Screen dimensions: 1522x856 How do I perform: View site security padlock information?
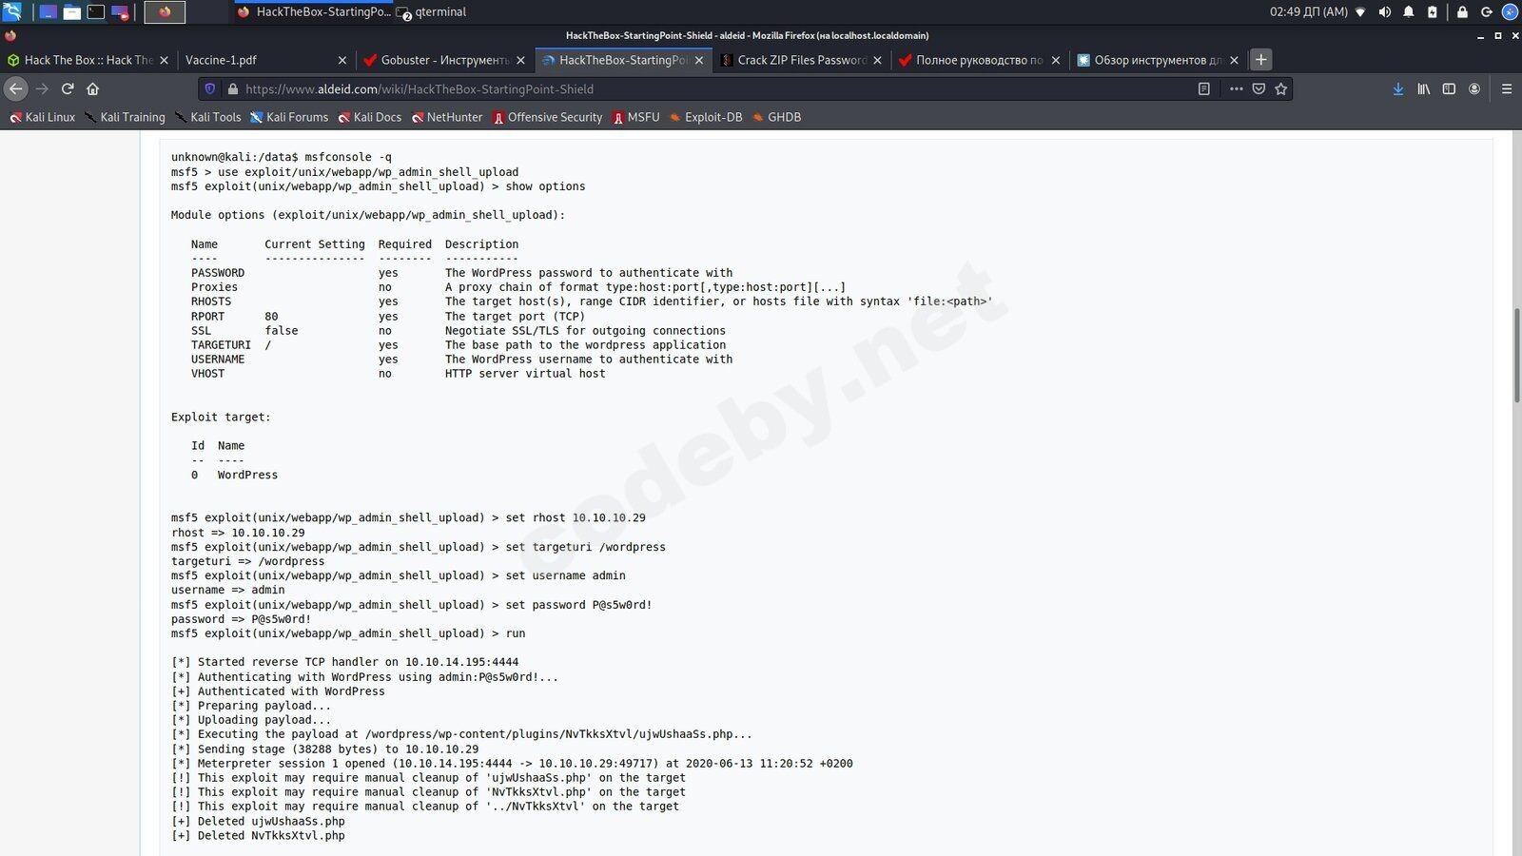[x=232, y=88]
